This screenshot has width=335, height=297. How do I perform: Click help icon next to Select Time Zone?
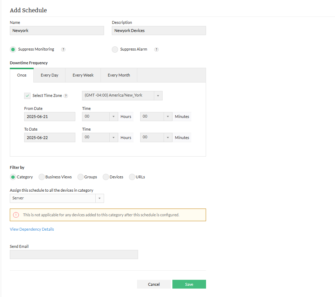(66, 96)
